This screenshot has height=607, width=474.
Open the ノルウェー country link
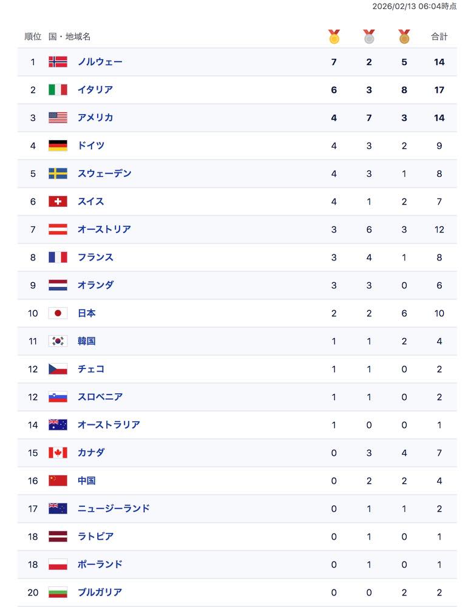100,62
